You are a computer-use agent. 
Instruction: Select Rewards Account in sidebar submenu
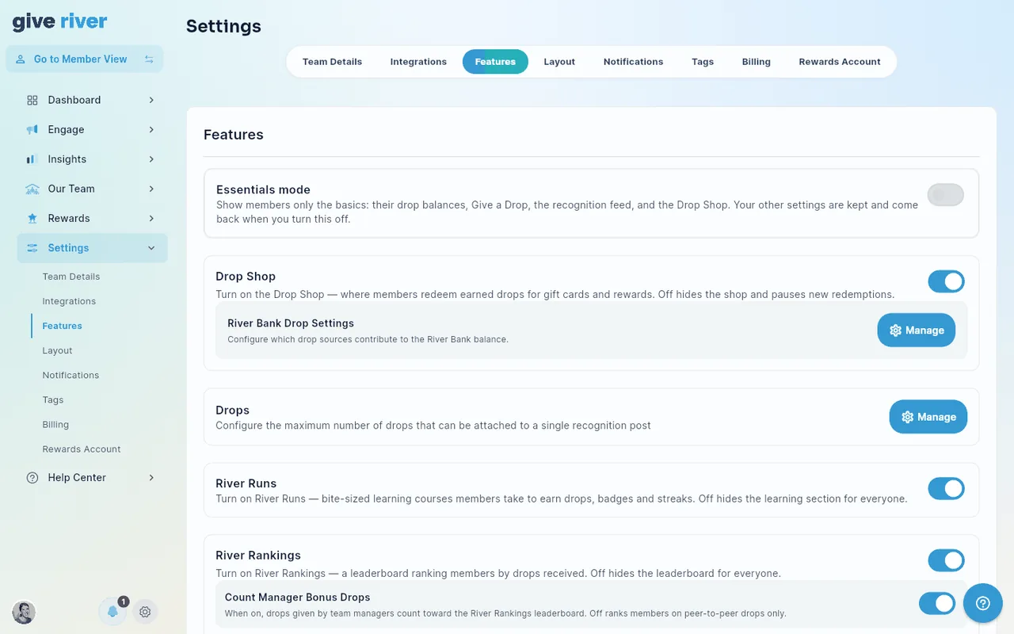pos(82,449)
